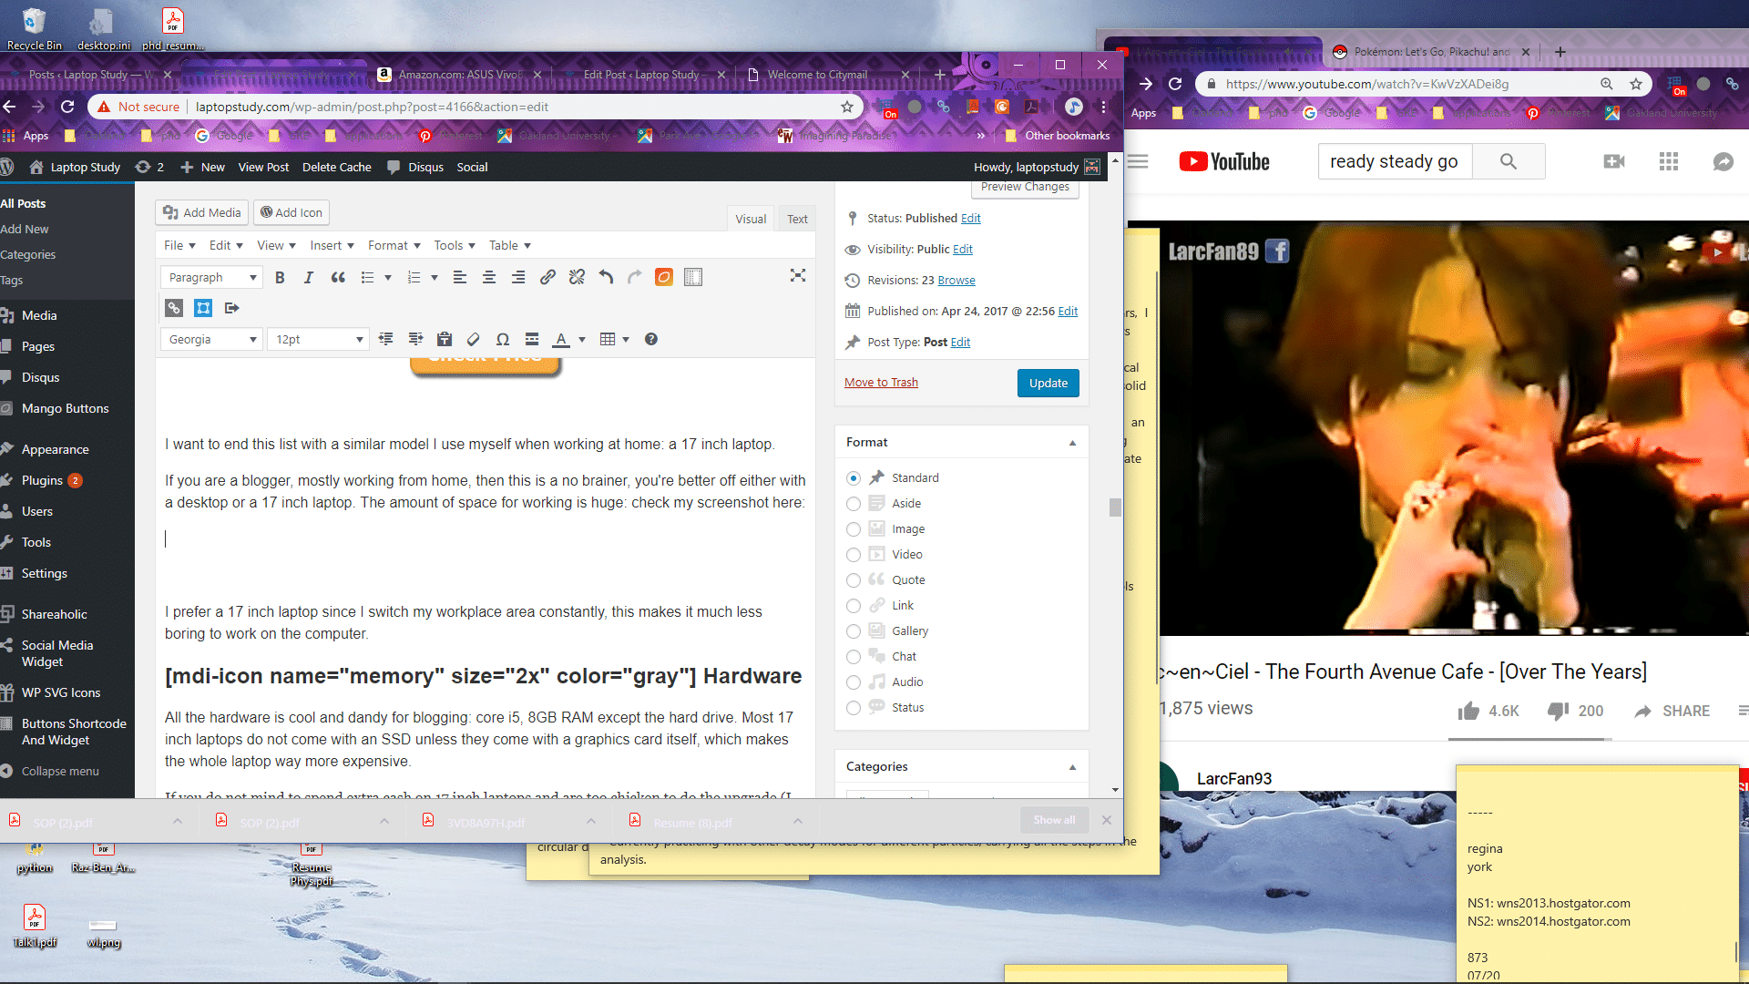This screenshot has height=984, width=1749.
Task: Expand numbered list style arrow
Action: tap(435, 278)
